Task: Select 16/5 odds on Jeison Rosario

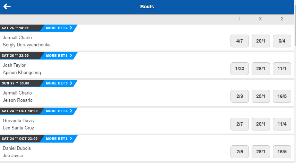Action: coord(282,96)
